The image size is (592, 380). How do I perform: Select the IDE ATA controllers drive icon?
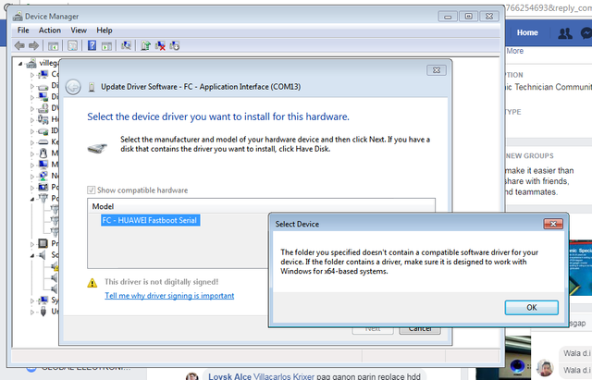[43, 131]
